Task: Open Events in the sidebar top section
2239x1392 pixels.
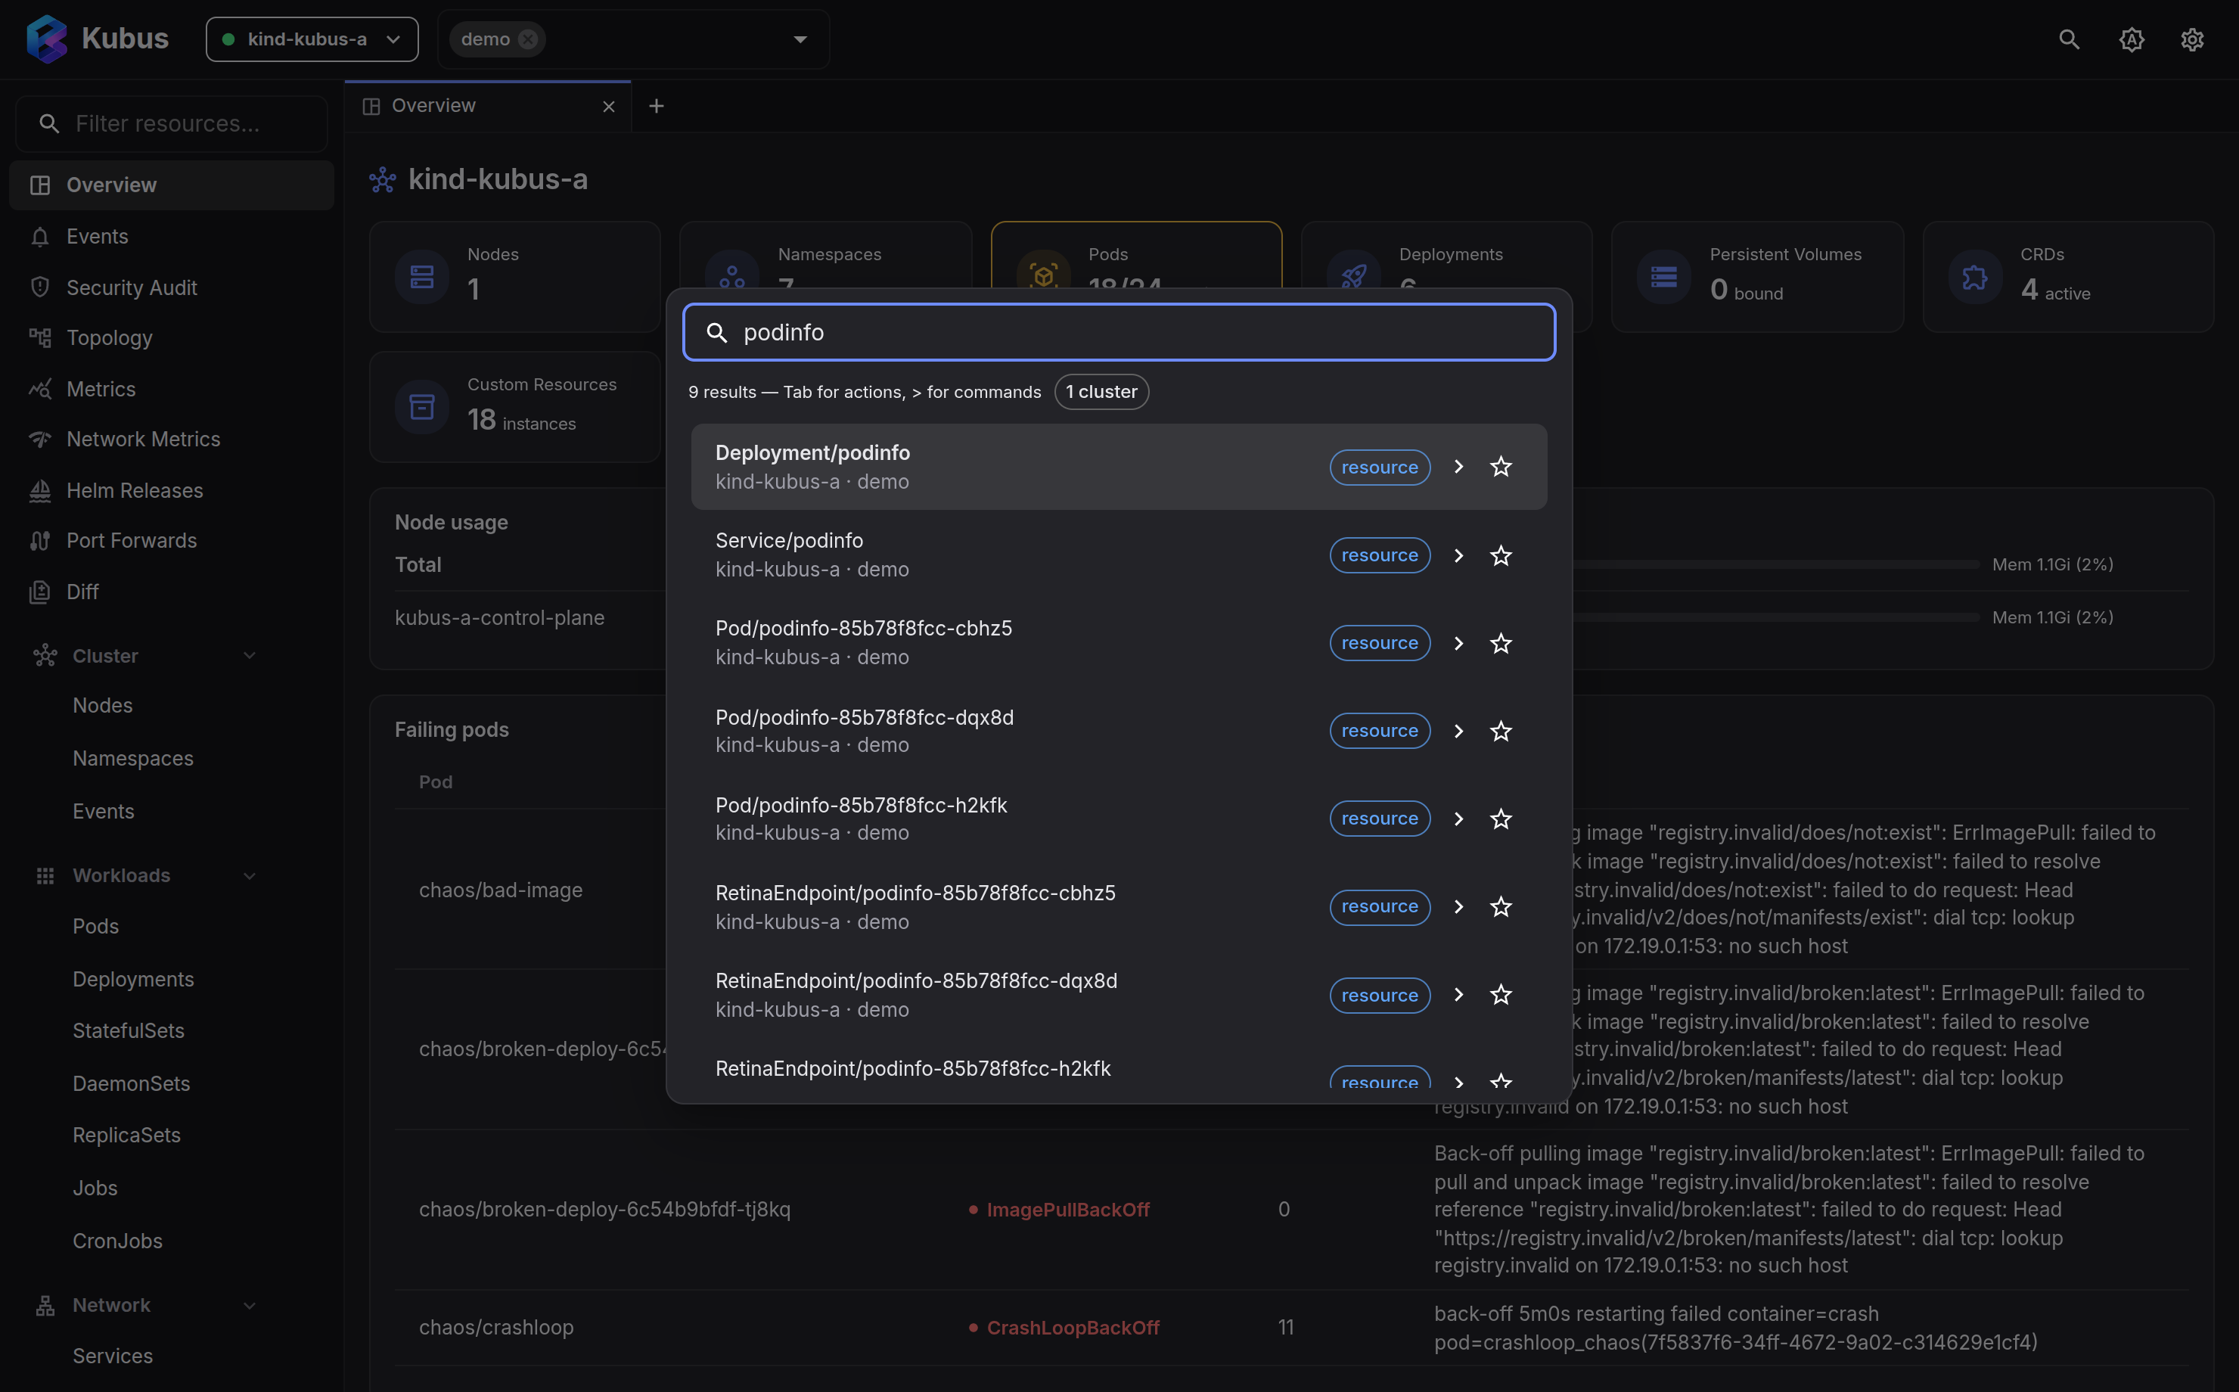Action: tap(172, 237)
